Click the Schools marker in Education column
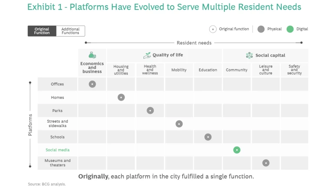This screenshot has width=334, height=188. pyautogui.click(x=208, y=137)
